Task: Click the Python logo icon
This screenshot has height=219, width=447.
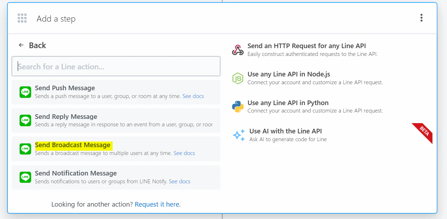Action: [238, 106]
